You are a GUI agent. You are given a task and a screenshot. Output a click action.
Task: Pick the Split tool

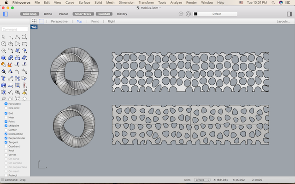[x=24, y=64]
